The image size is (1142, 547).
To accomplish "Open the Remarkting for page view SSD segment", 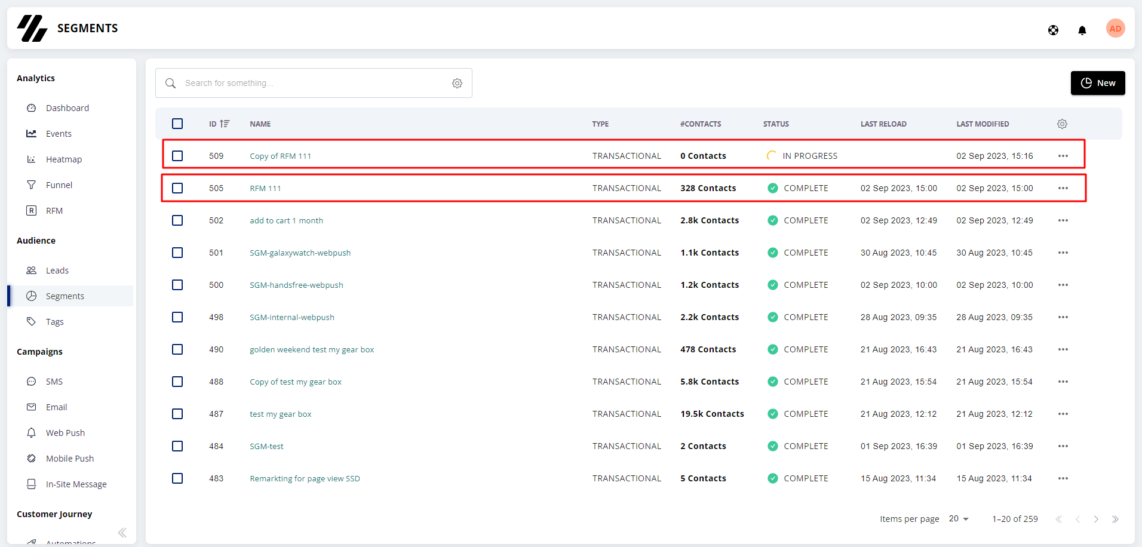I will tap(305, 478).
